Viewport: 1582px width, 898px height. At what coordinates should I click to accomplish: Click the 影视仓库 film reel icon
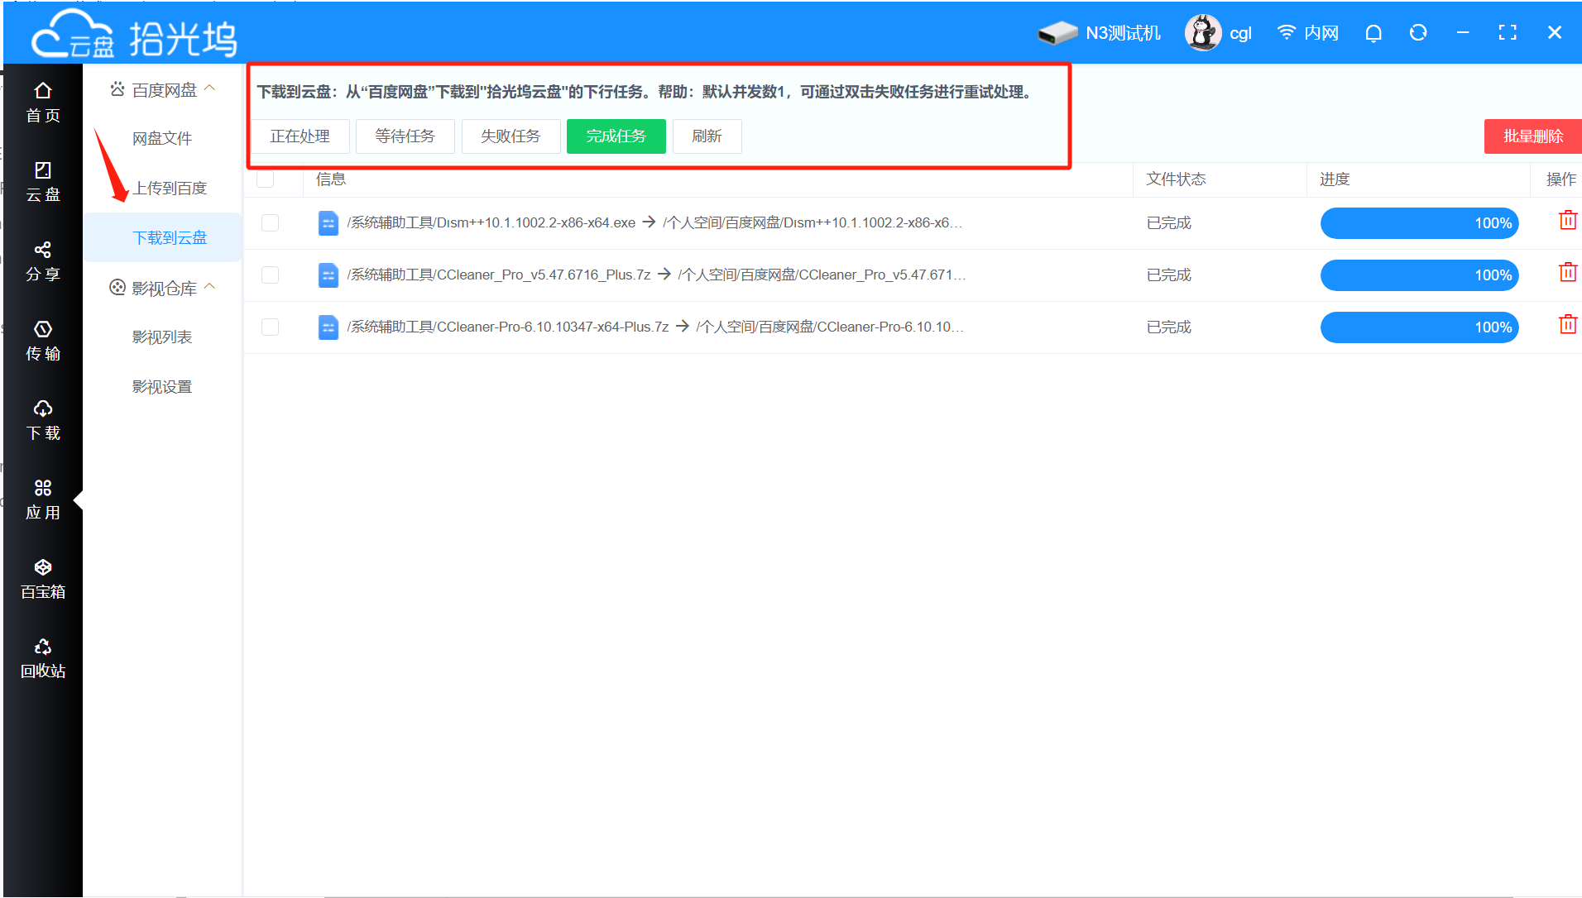[117, 287]
